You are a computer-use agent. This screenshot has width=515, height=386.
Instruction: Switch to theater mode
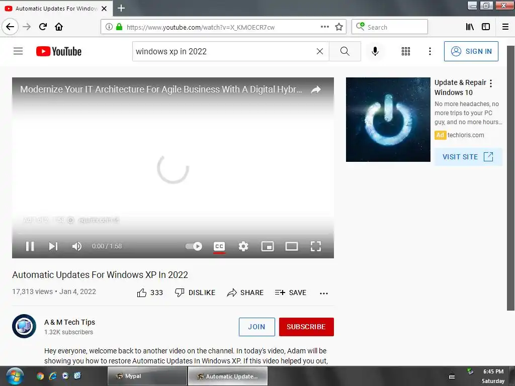click(x=292, y=246)
